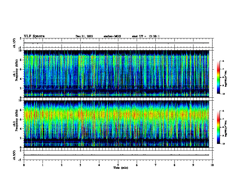Image resolution: width=239 pixels, height=185 pixels.
Task: Click the ch.3 voltage waveform trace panel
Action: [x=118, y=155]
